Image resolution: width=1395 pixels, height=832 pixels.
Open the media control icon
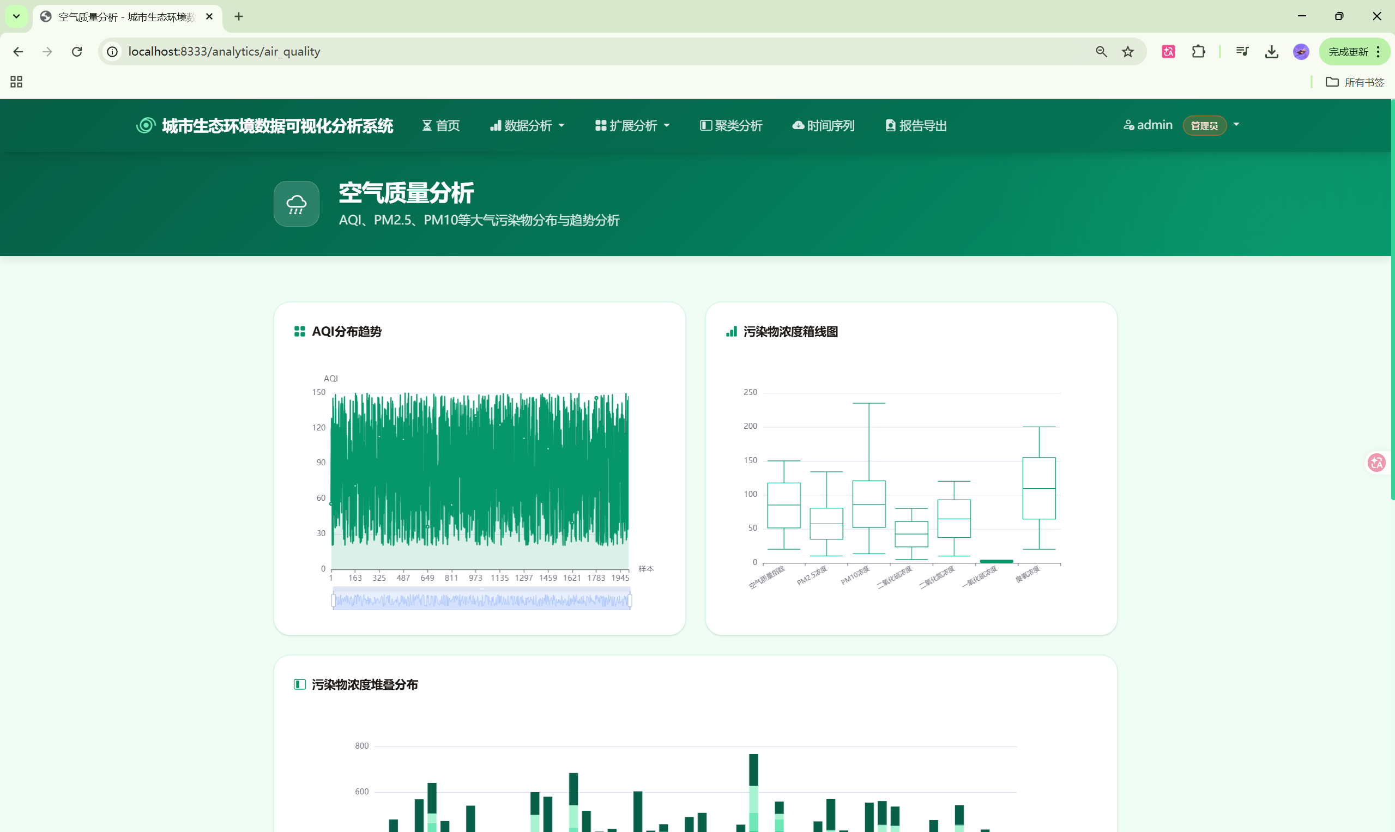tap(1242, 52)
